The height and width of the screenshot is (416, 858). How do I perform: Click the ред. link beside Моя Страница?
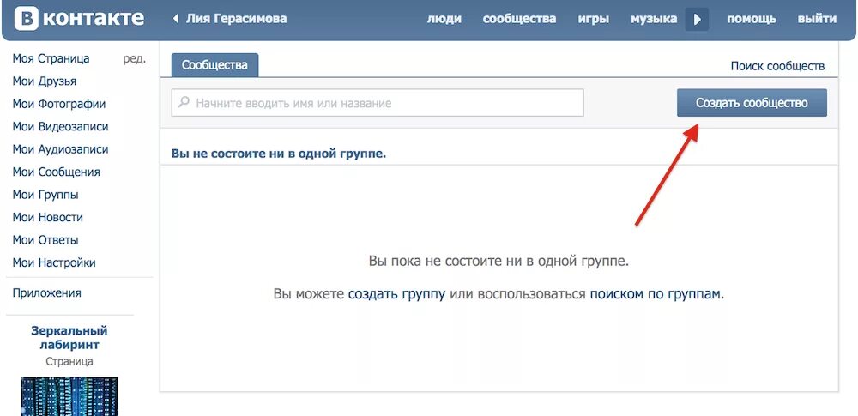coord(134,59)
